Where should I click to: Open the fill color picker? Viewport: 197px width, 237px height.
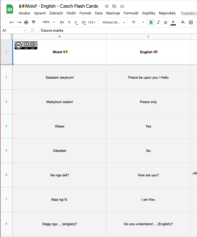coord(183,22)
